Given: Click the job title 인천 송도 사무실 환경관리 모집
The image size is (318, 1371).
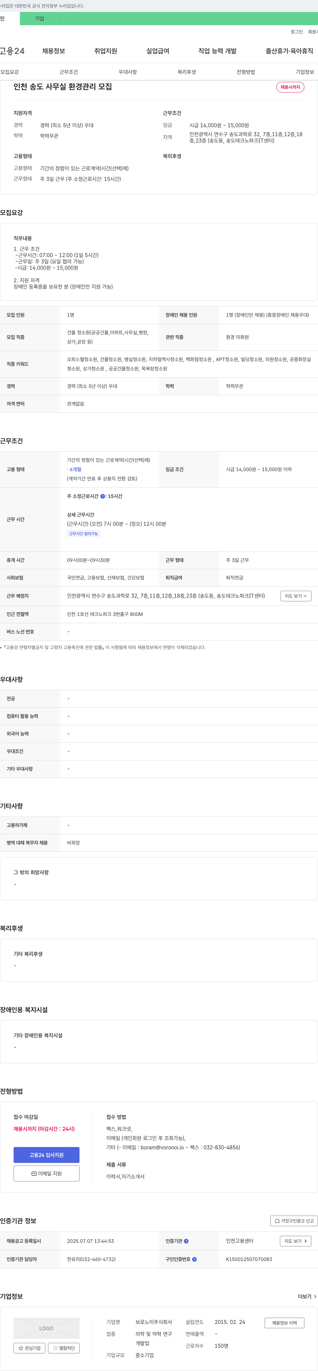Looking at the screenshot, I should 63,87.
